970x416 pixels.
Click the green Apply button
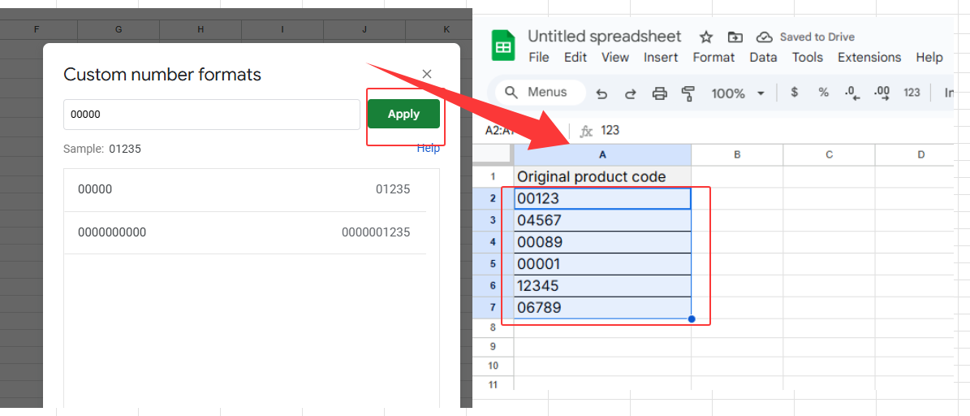point(403,115)
